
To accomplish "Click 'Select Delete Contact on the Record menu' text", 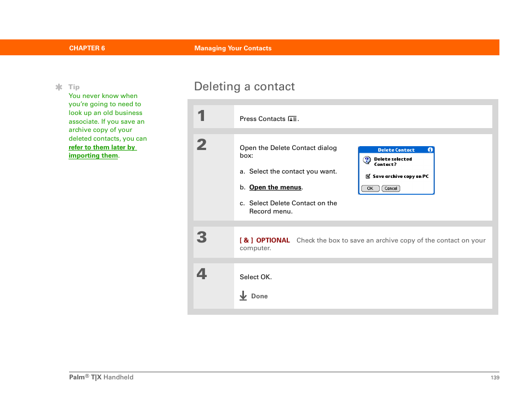I will (293, 207).
